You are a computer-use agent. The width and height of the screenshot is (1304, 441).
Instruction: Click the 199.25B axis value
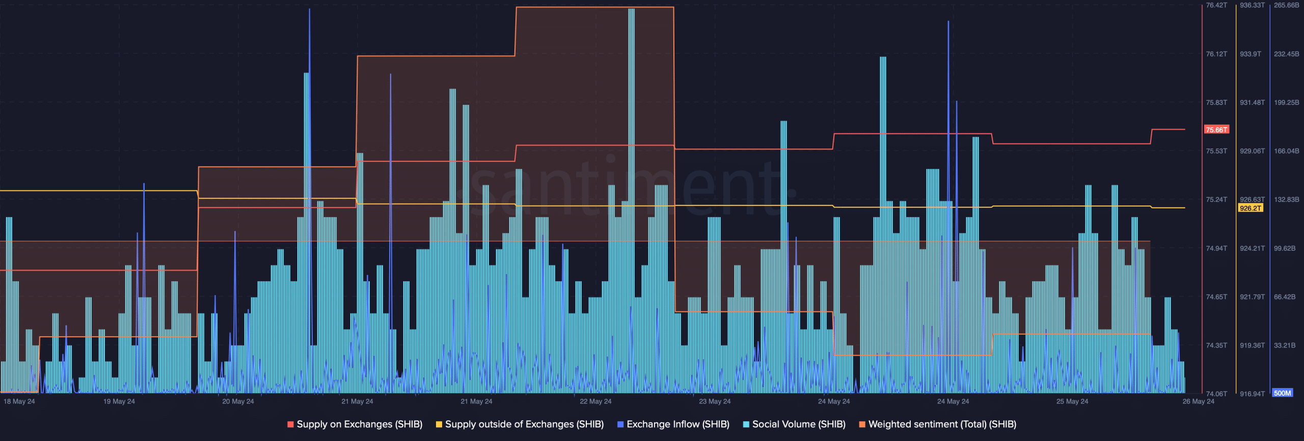[1287, 103]
